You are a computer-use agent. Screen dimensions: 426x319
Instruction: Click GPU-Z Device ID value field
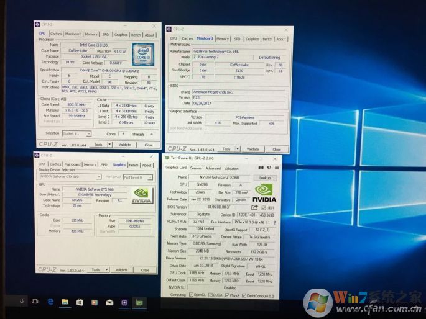(x=256, y=215)
